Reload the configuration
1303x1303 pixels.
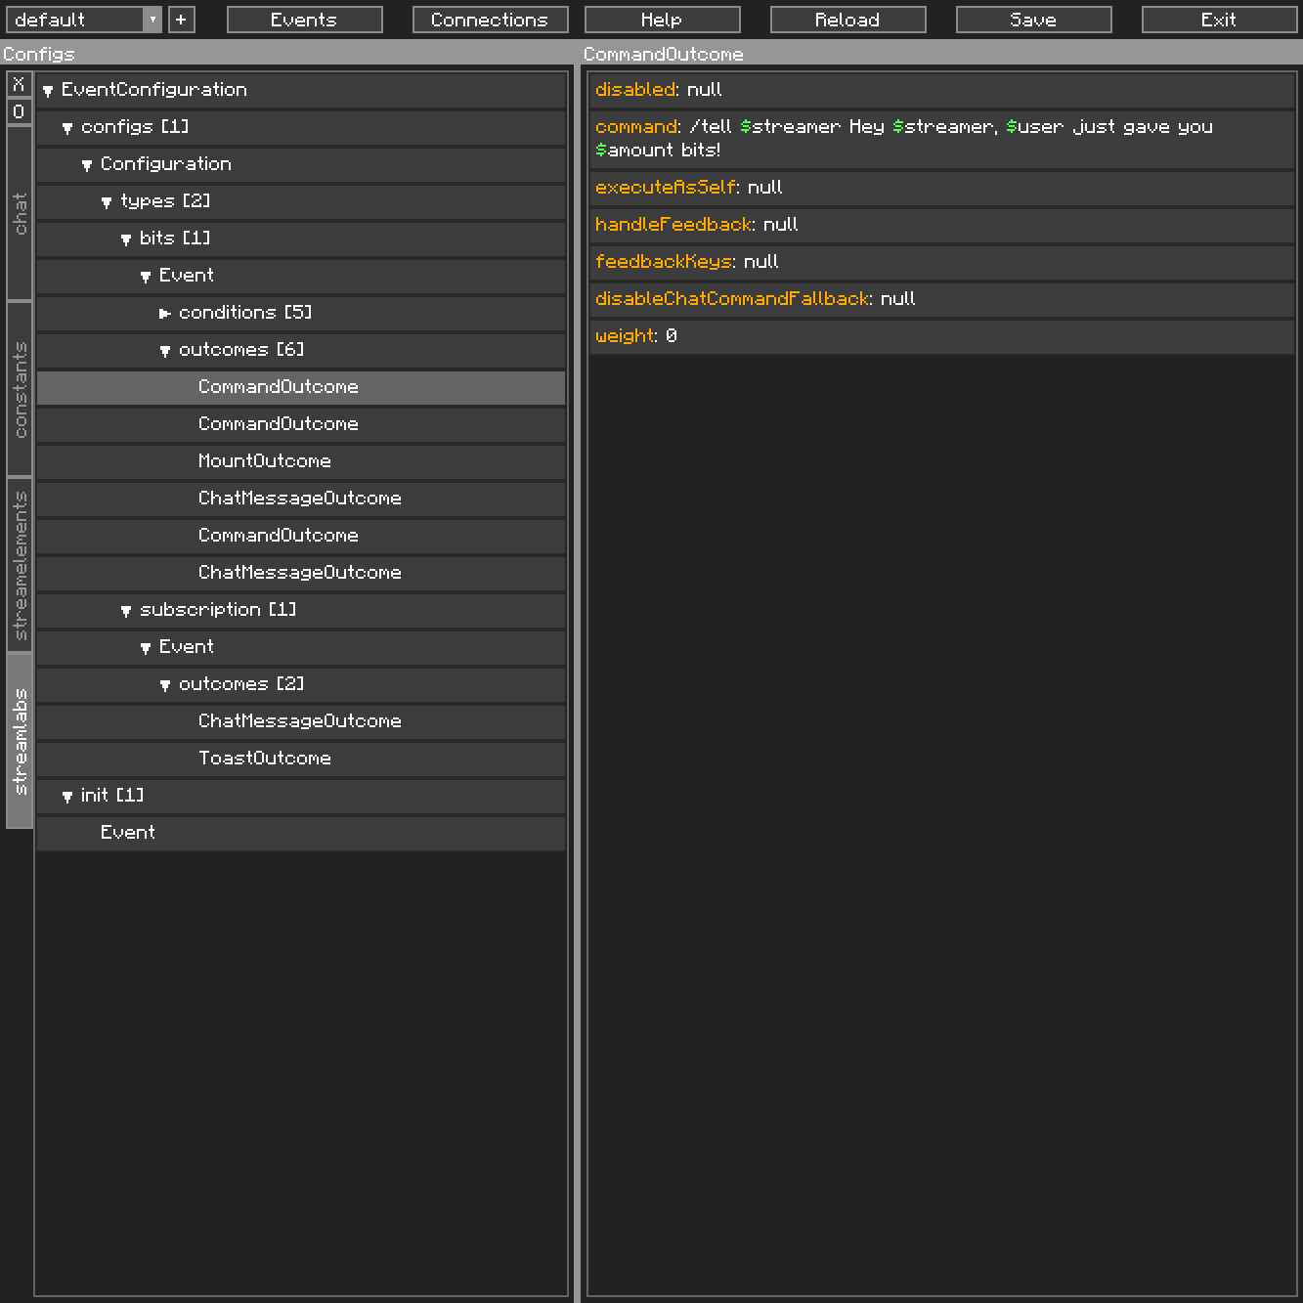pyautogui.click(x=847, y=19)
